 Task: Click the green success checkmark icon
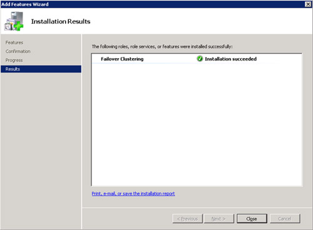coord(200,59)
